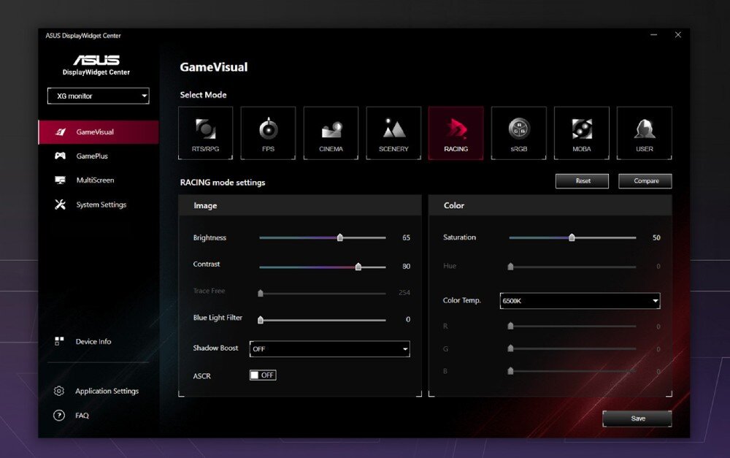730x458 pixels.
Task: Click the GameVisual sidebar icon
Action: tap(61, 132)
